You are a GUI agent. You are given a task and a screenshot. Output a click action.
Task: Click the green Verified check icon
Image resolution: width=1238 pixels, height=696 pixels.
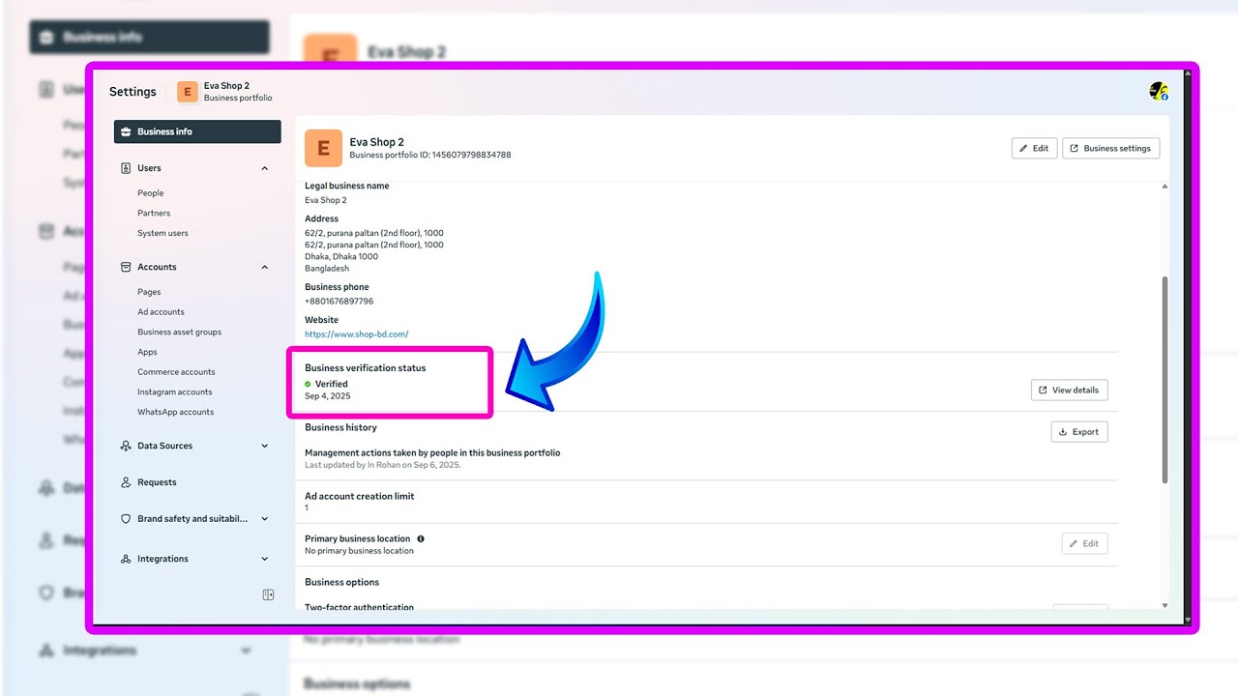308,384
